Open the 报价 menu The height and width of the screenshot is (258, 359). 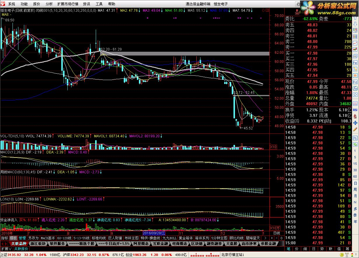tap(37, 4)
